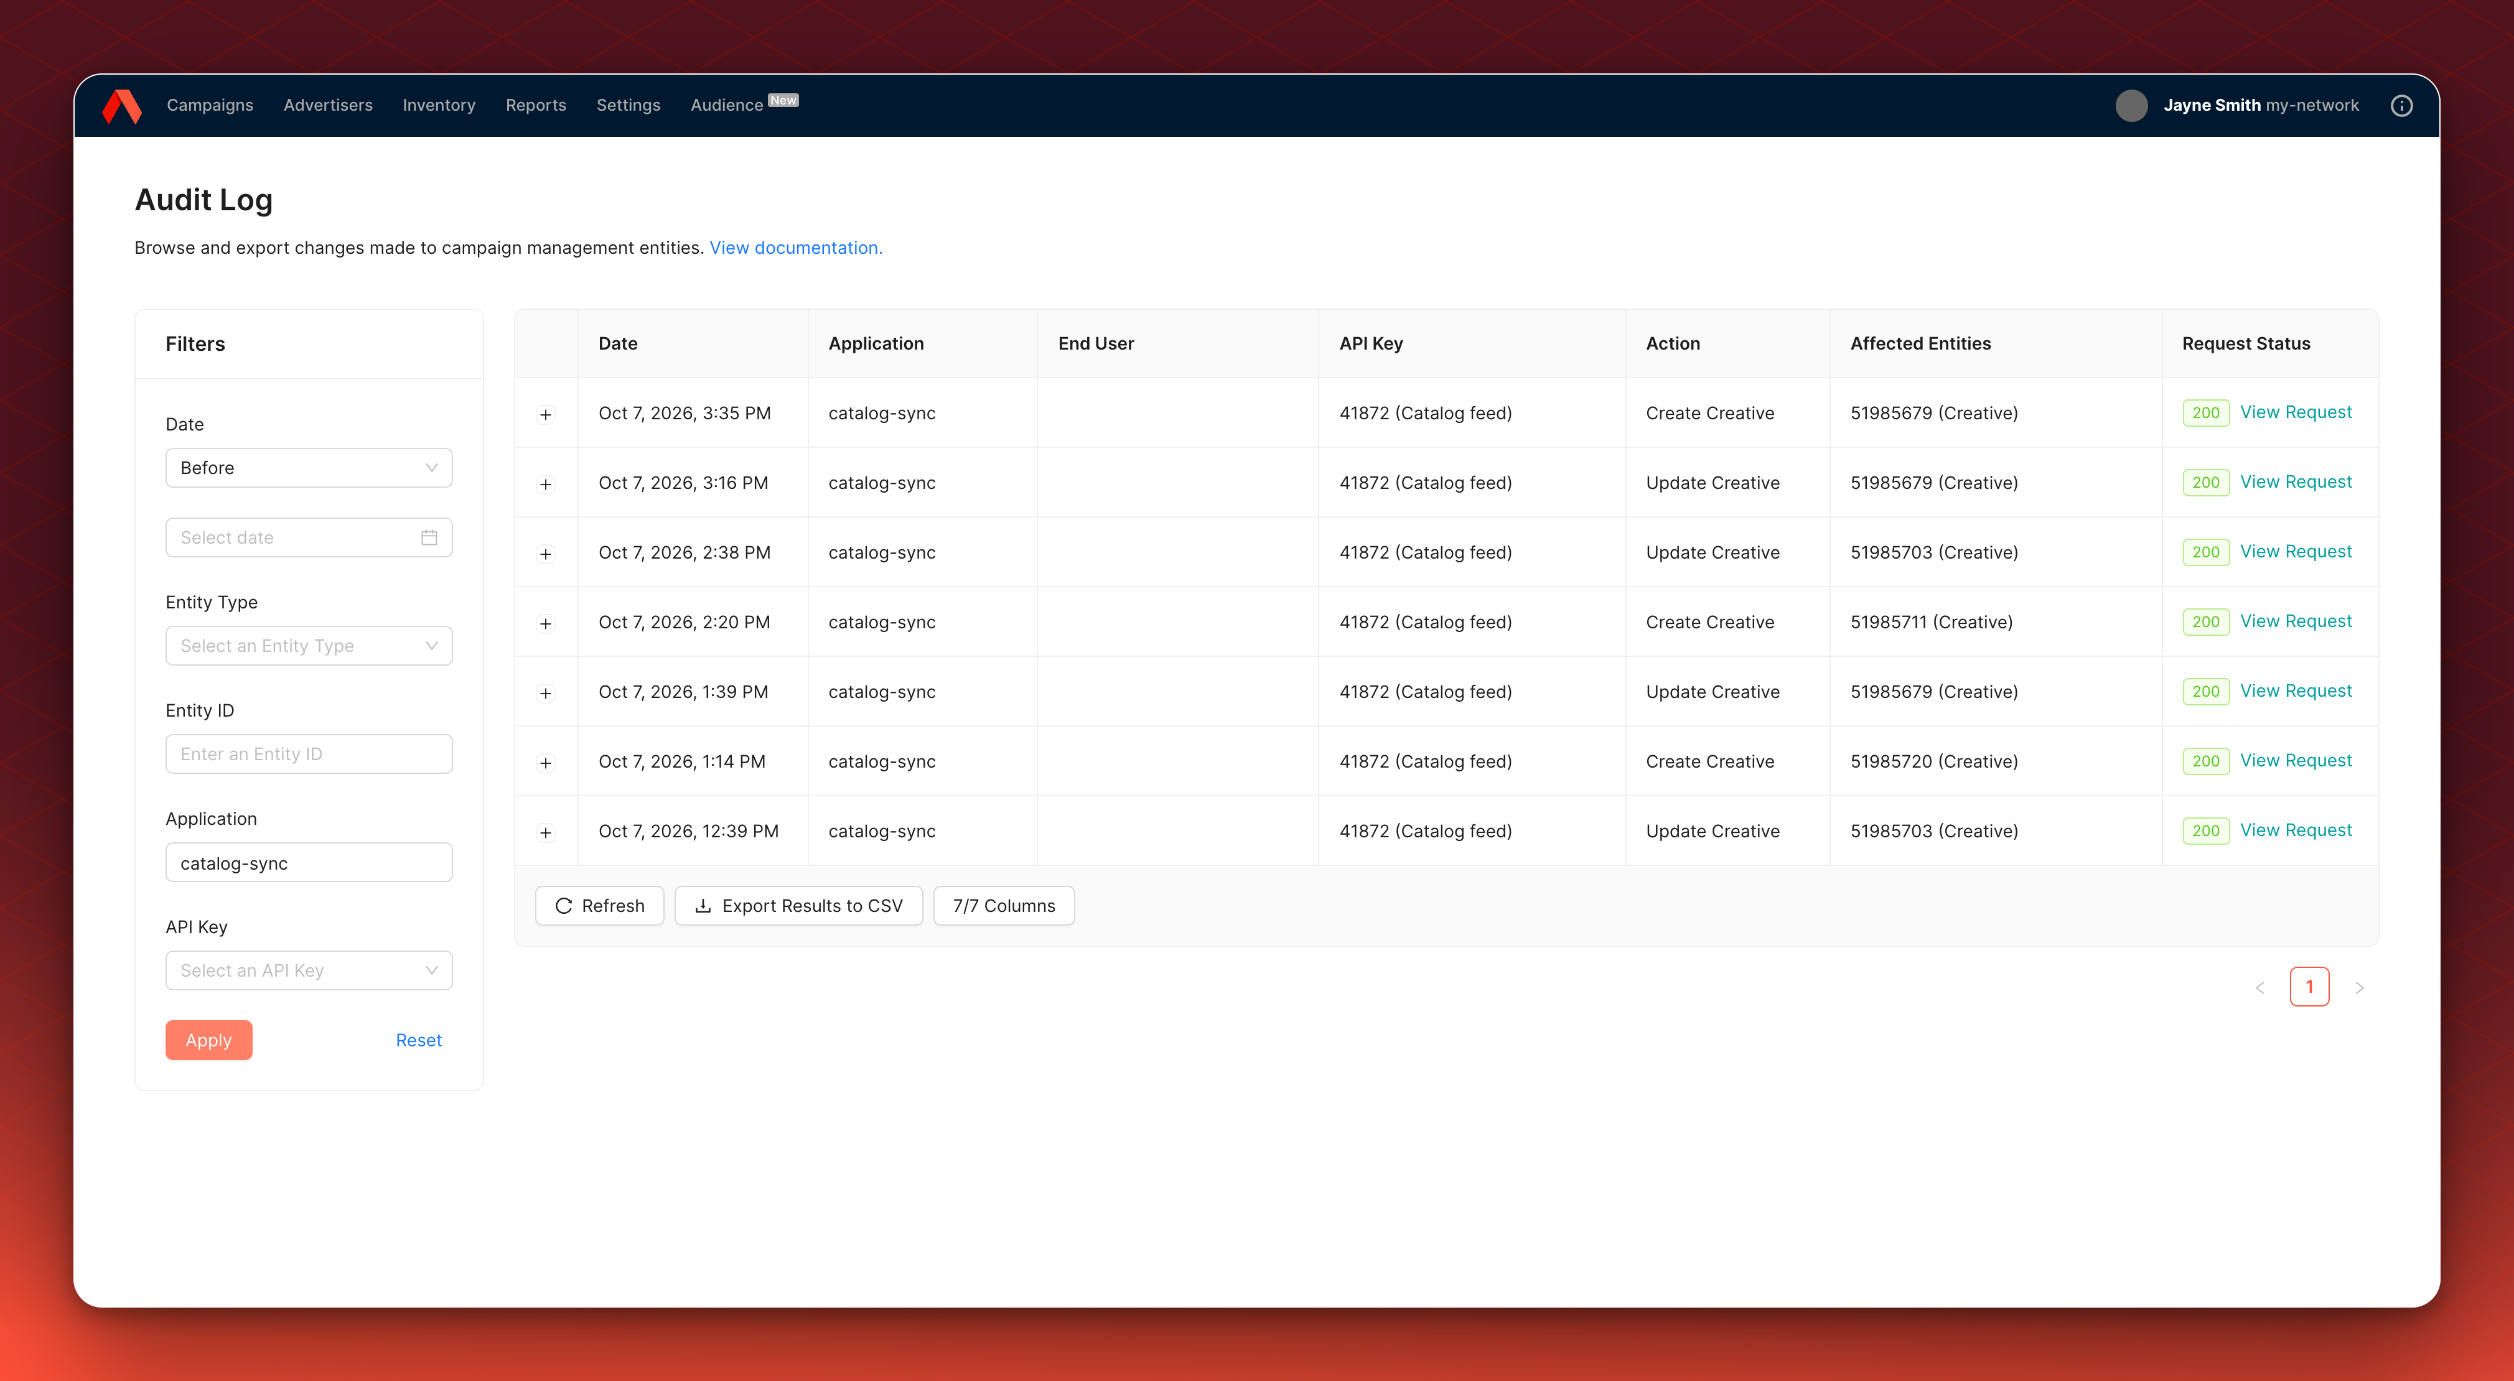
Task: Open the Settings menu
Action: pyautogui.click(x=628, y=105)
